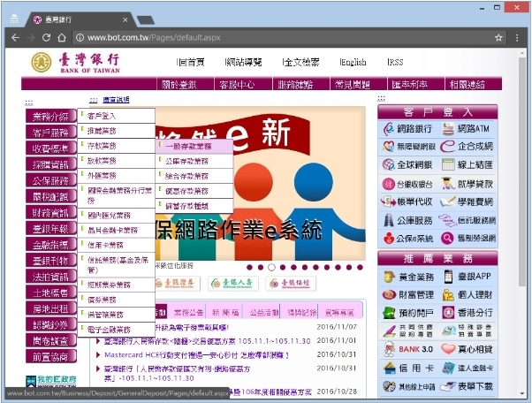Open the 帳單代收 bill icon

click(x=388, y=201)
